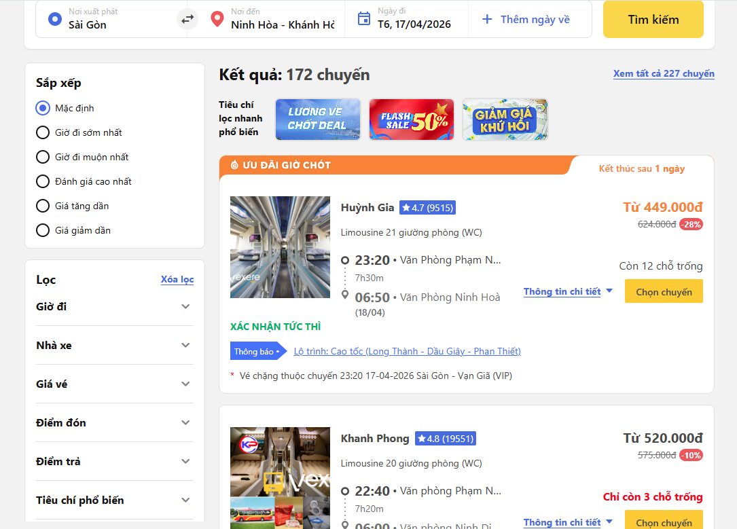Click the swap departure and destination arrows icon
Screen dimensions: 737x529
click(187, 19)
